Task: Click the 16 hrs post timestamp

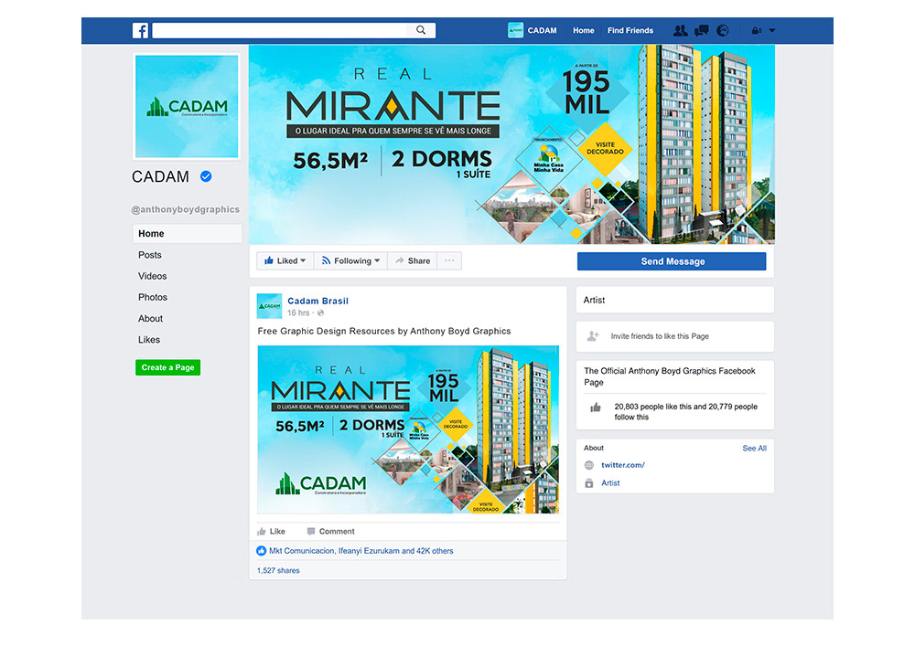Action: (x=298, y=312)
